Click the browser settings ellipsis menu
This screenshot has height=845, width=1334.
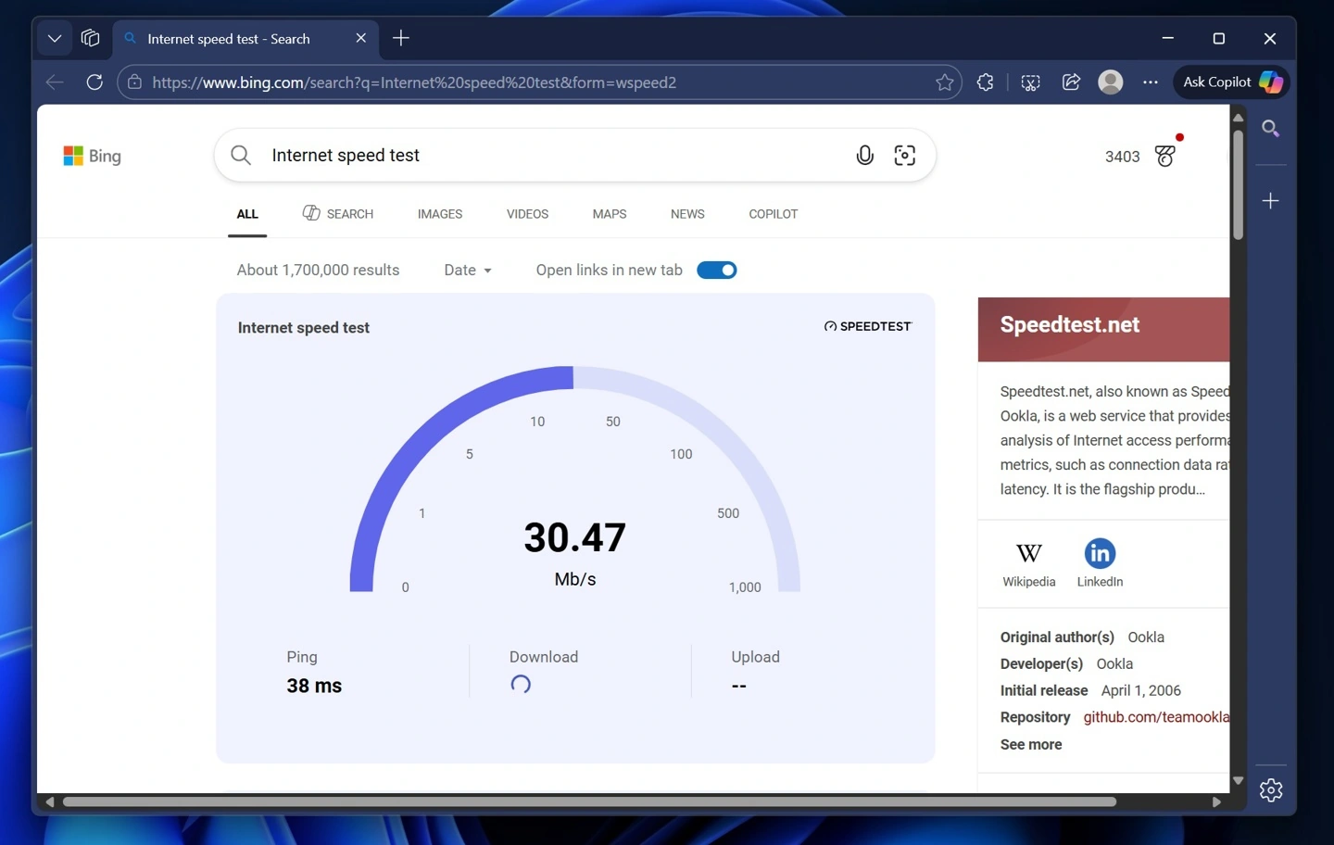1150,82
